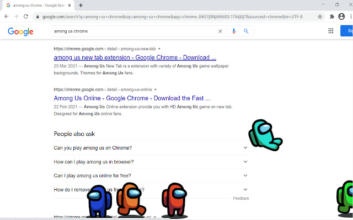353x220 pixels.
Task: Click the 'People also ask' heading
Action: click(x=74, y=134)
